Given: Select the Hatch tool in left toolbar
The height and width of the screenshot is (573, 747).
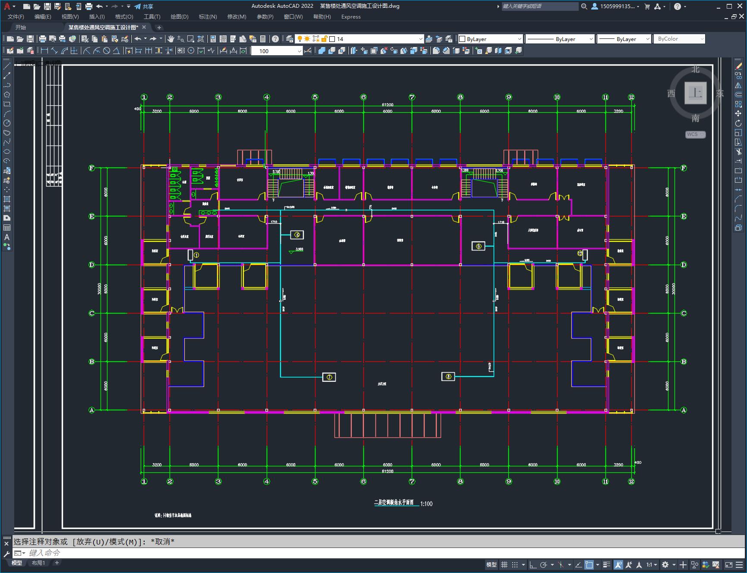Looking at the screenshot, I should tap(7, 199).
